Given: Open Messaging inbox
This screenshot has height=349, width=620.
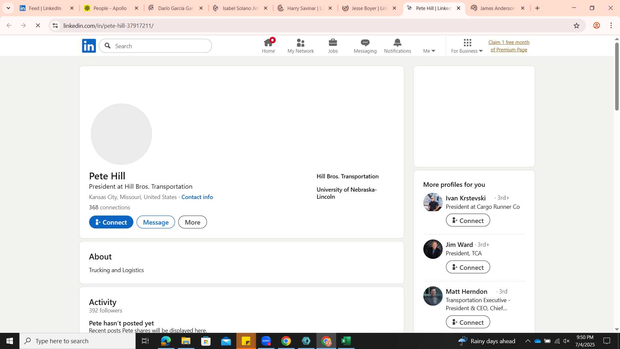Looking at the screenshot, I should (x=365, y=46).
